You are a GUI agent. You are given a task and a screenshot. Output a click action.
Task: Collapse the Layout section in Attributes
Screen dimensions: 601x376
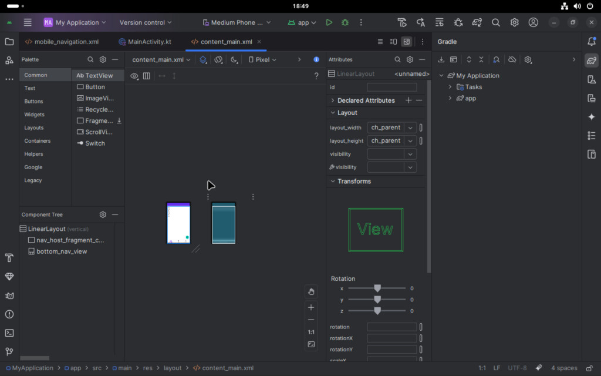pos(332,112)
